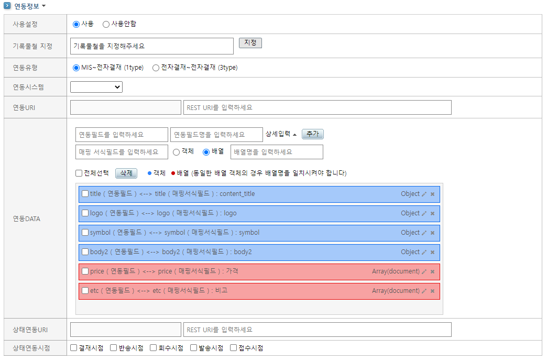Collapse the 연동정보 section header
This screenshot has width=547, height=361.
point(30,6)
